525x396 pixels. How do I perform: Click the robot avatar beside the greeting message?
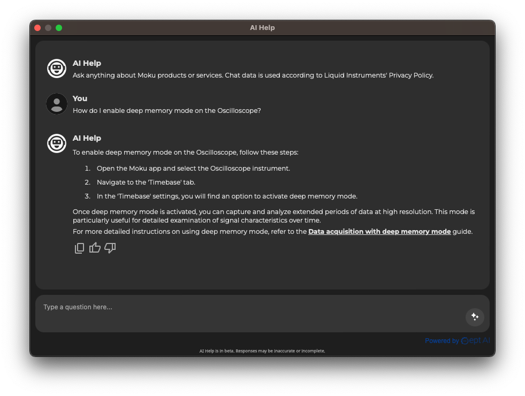click(57, 68)
